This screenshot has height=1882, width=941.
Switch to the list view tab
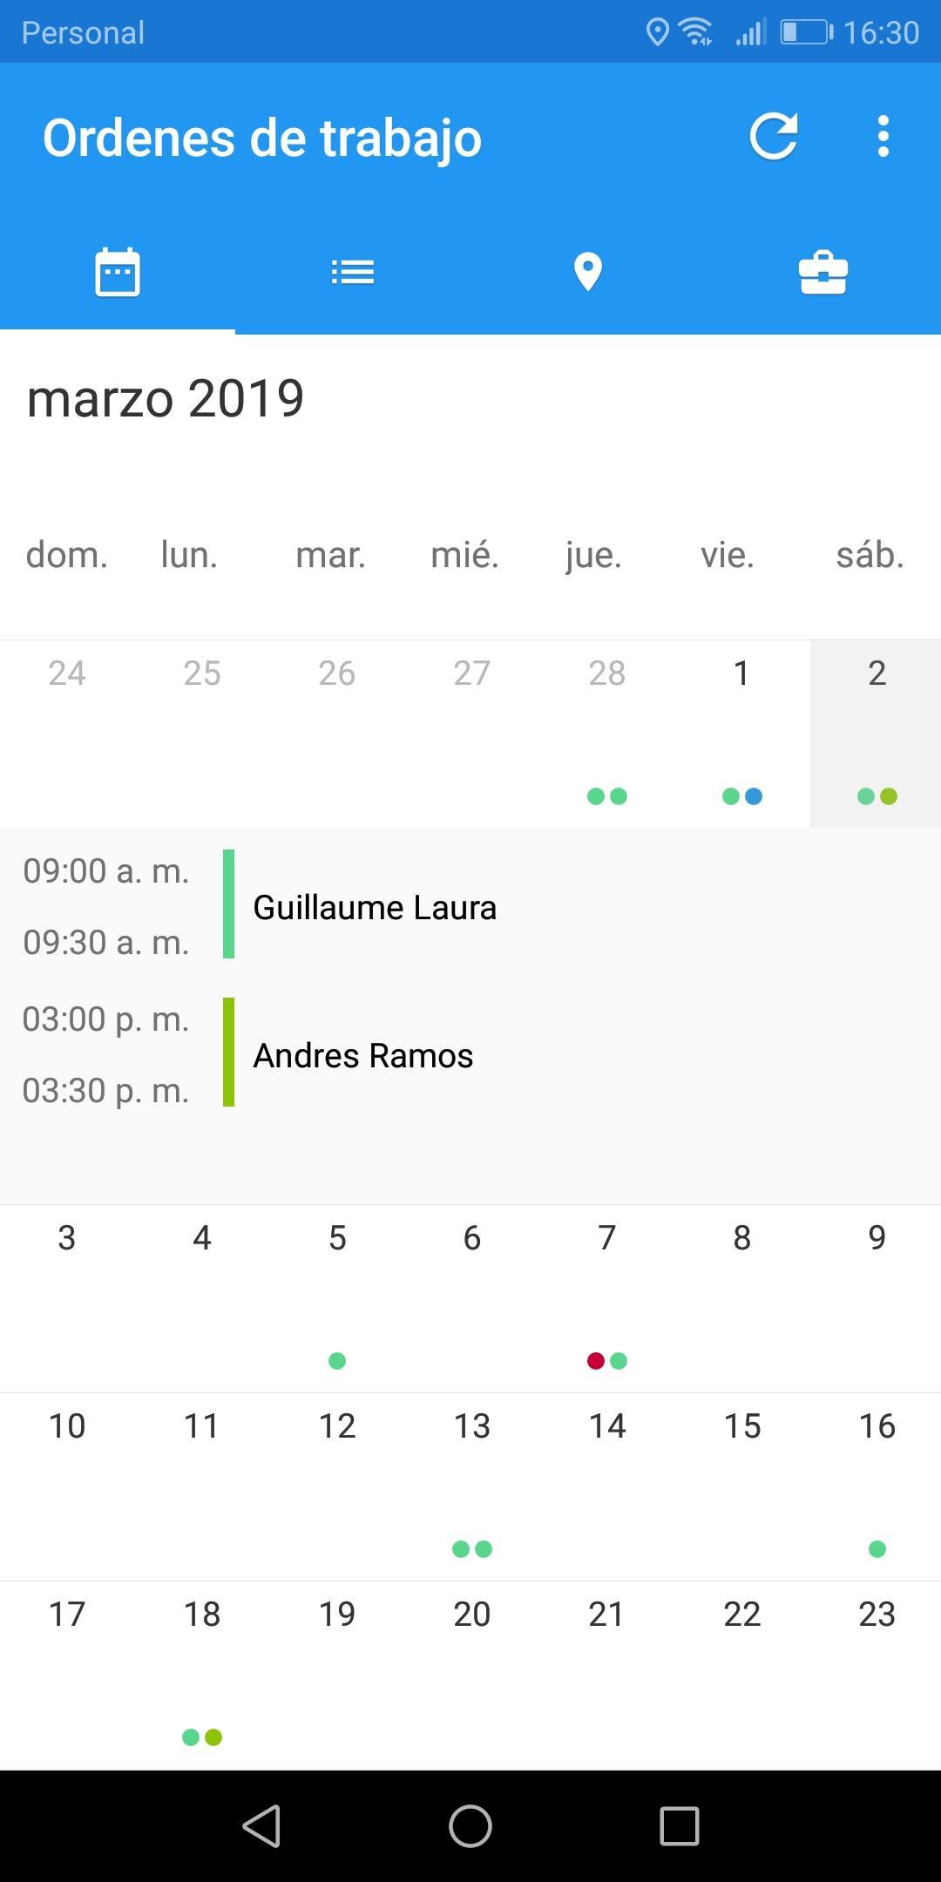coord(353,272)
